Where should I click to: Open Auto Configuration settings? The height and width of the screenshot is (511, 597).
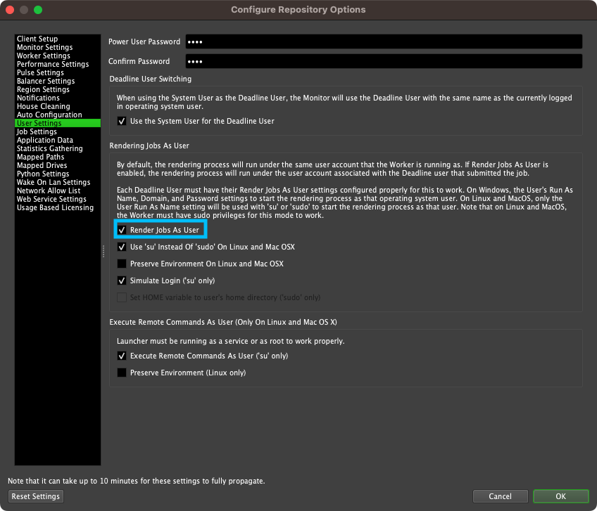[x=58, y=115]
